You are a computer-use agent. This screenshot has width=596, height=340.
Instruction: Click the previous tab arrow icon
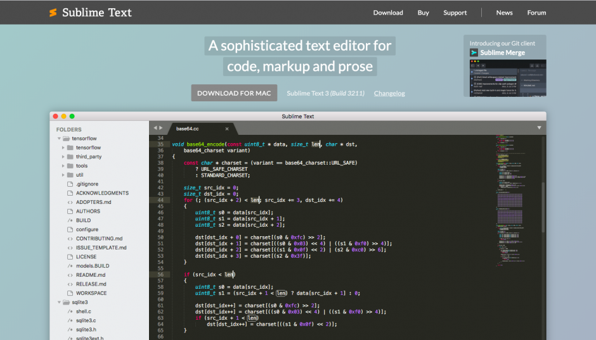155,128
